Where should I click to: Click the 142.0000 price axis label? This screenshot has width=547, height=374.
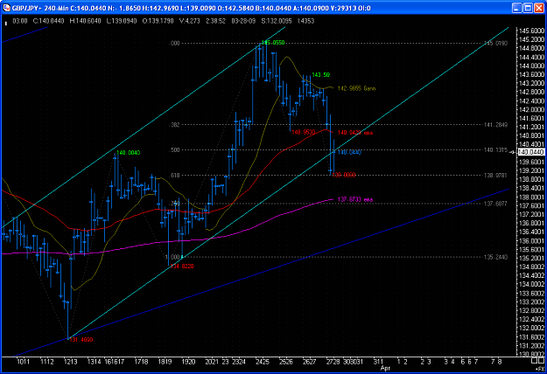click(531, 109)
